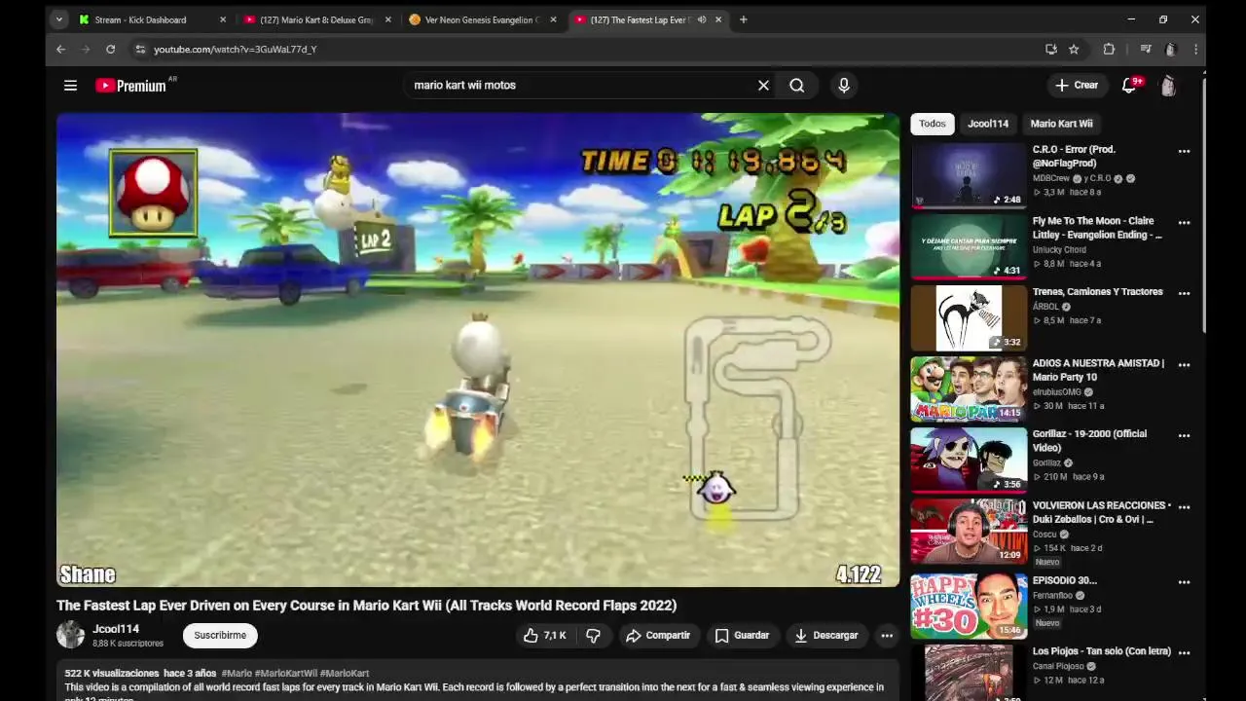Close the Kick Dashboard tab
1246x701 pixels.
point(223,19)
